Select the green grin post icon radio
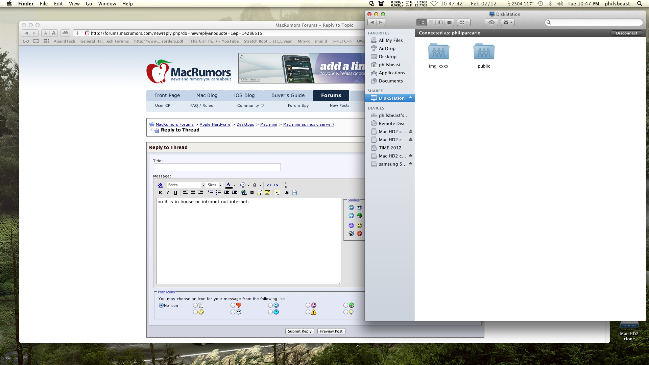The width and height of the screenshot is (649, 365). tap(346, 305)
